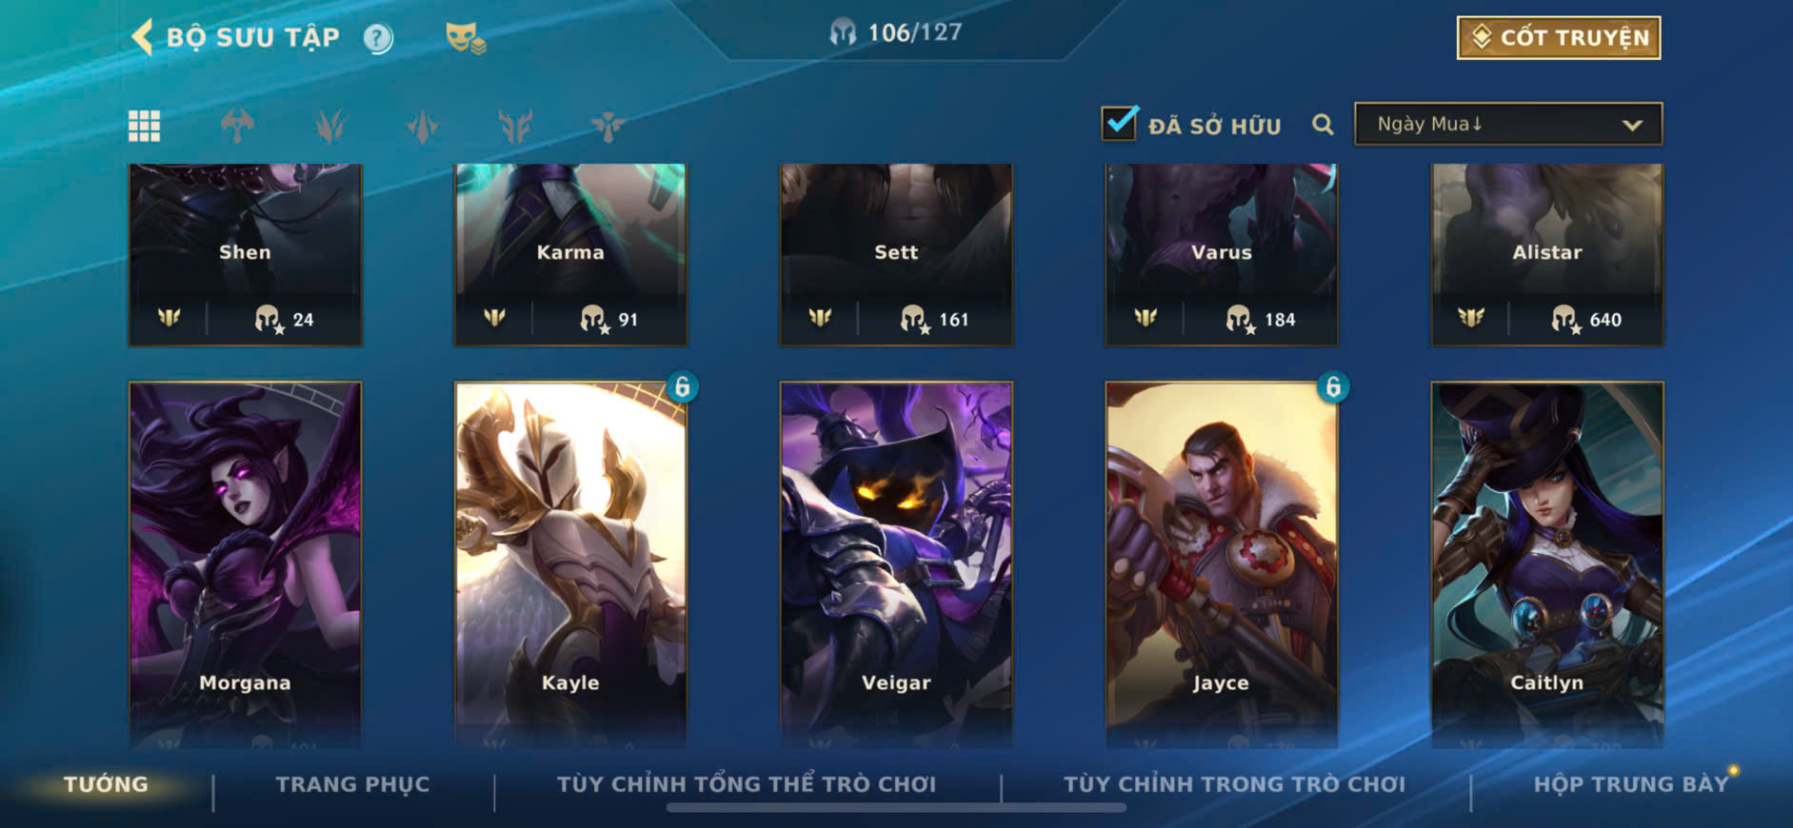Open the mask and cube icon
This screenshot has height=828, width=1793.
(x=466, y=38)
